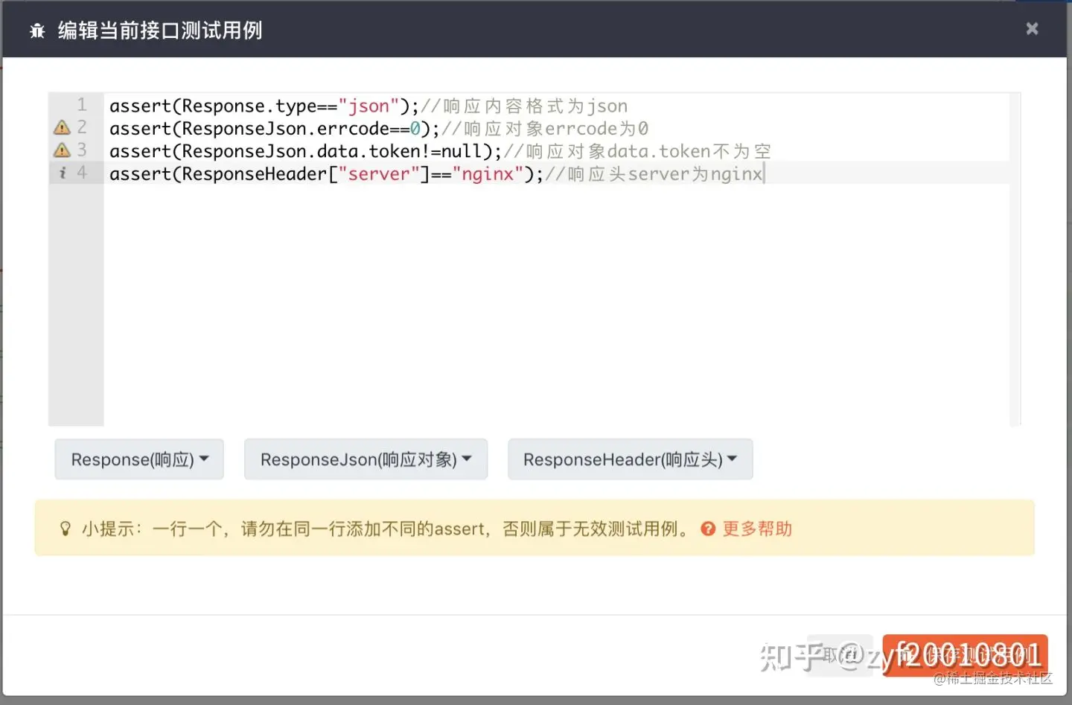Click the question mark help icon
Image resolution: width=1072 pixels, height=705 pixels.
708,529
